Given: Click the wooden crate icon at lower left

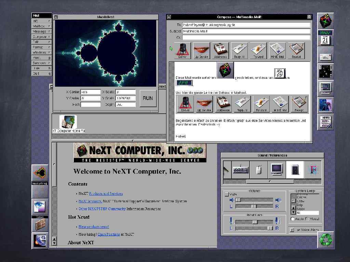Looking at the screenshot, I should pyautogui.click(x=40, y=224).
